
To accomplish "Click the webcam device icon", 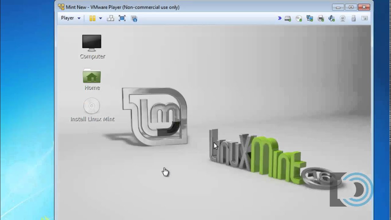I will point(343,19).
